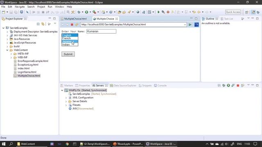Close the Multiple Choice browser tab
The image size is (262, 147).
117,19
